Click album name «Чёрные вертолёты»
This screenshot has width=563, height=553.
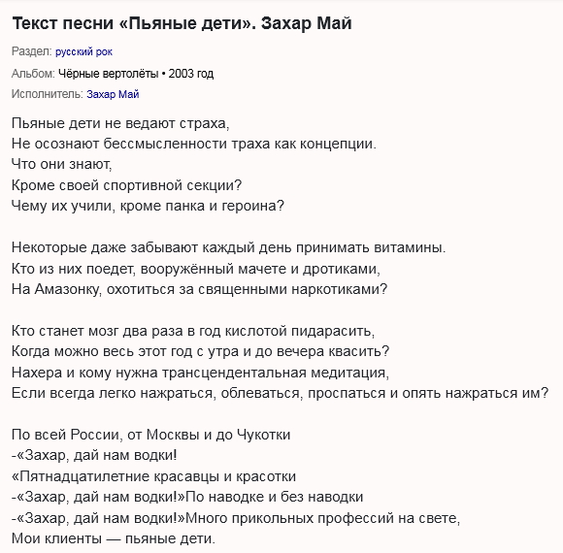pyautogui.click(x=108, y=74)
